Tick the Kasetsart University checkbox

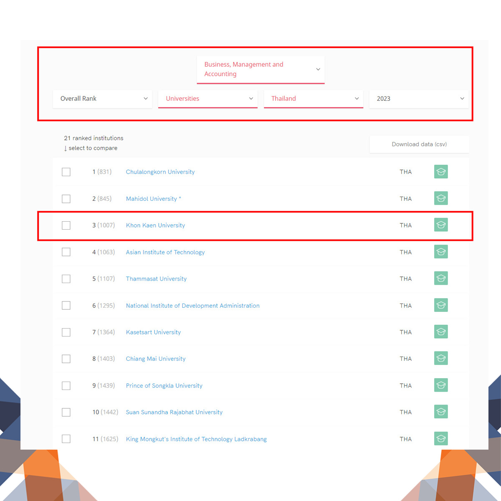pyautogui.click(x=66, y=332)
